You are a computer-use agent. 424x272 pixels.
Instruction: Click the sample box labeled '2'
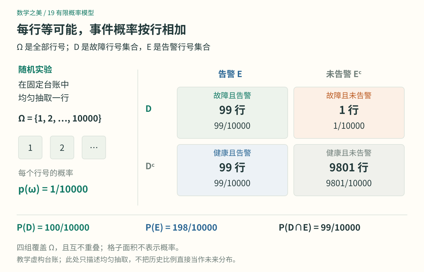tap(62, 147)
